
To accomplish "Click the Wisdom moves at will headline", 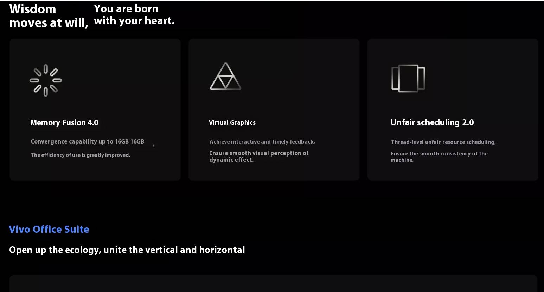I will tap(49, 16).
